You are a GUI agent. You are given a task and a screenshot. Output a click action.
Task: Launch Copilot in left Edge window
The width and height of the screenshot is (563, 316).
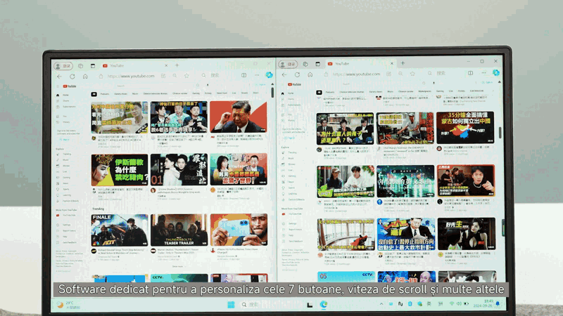click(x=269, y=74)
